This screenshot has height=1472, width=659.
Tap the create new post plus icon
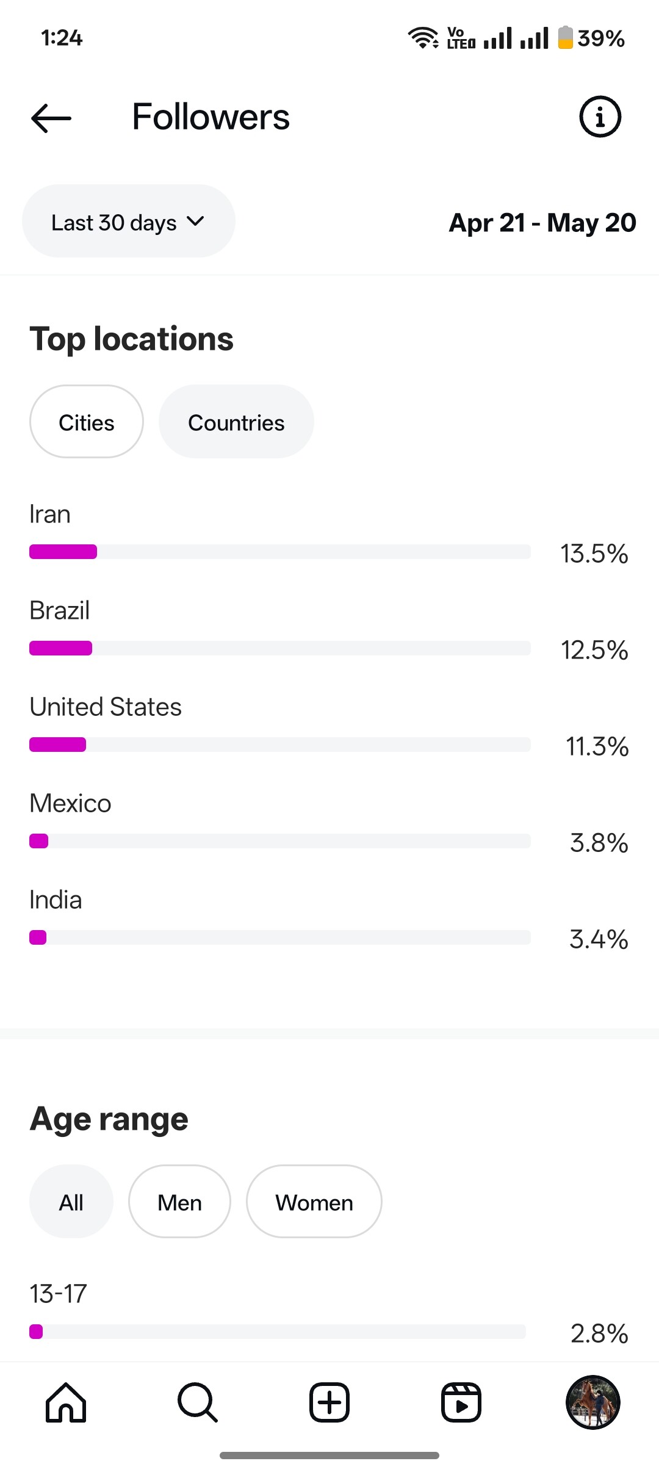click(x=329, y=1402)
